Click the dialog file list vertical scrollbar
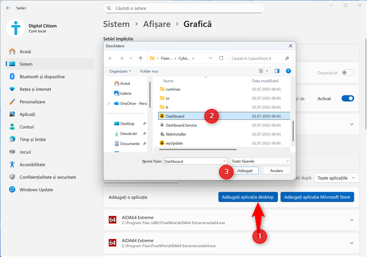This screenshot has height=257, width=367. [x=293, y=130]
